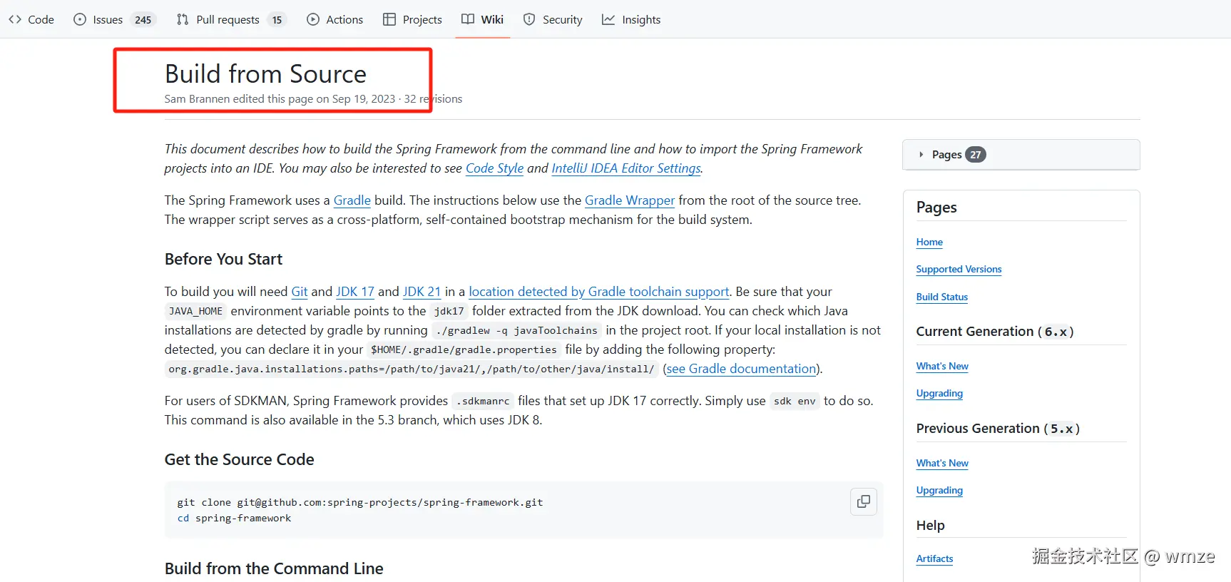Click the Before You Start heading
The width and height of the screenshot is (1231, 582).
coord(223,259)
